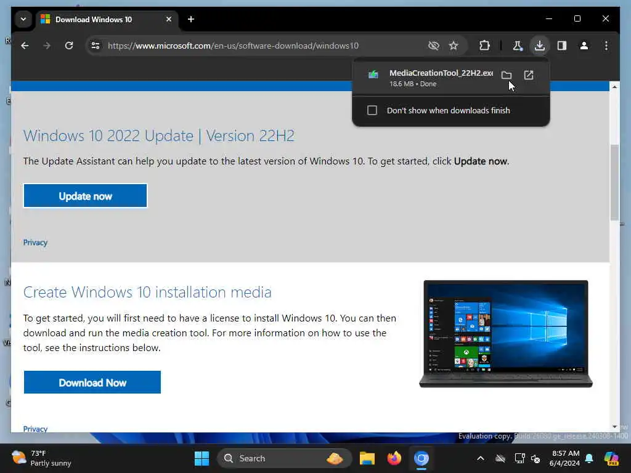Launch Firefox from the taskbar
Screen dimensions: 631x473
[394, 458]
